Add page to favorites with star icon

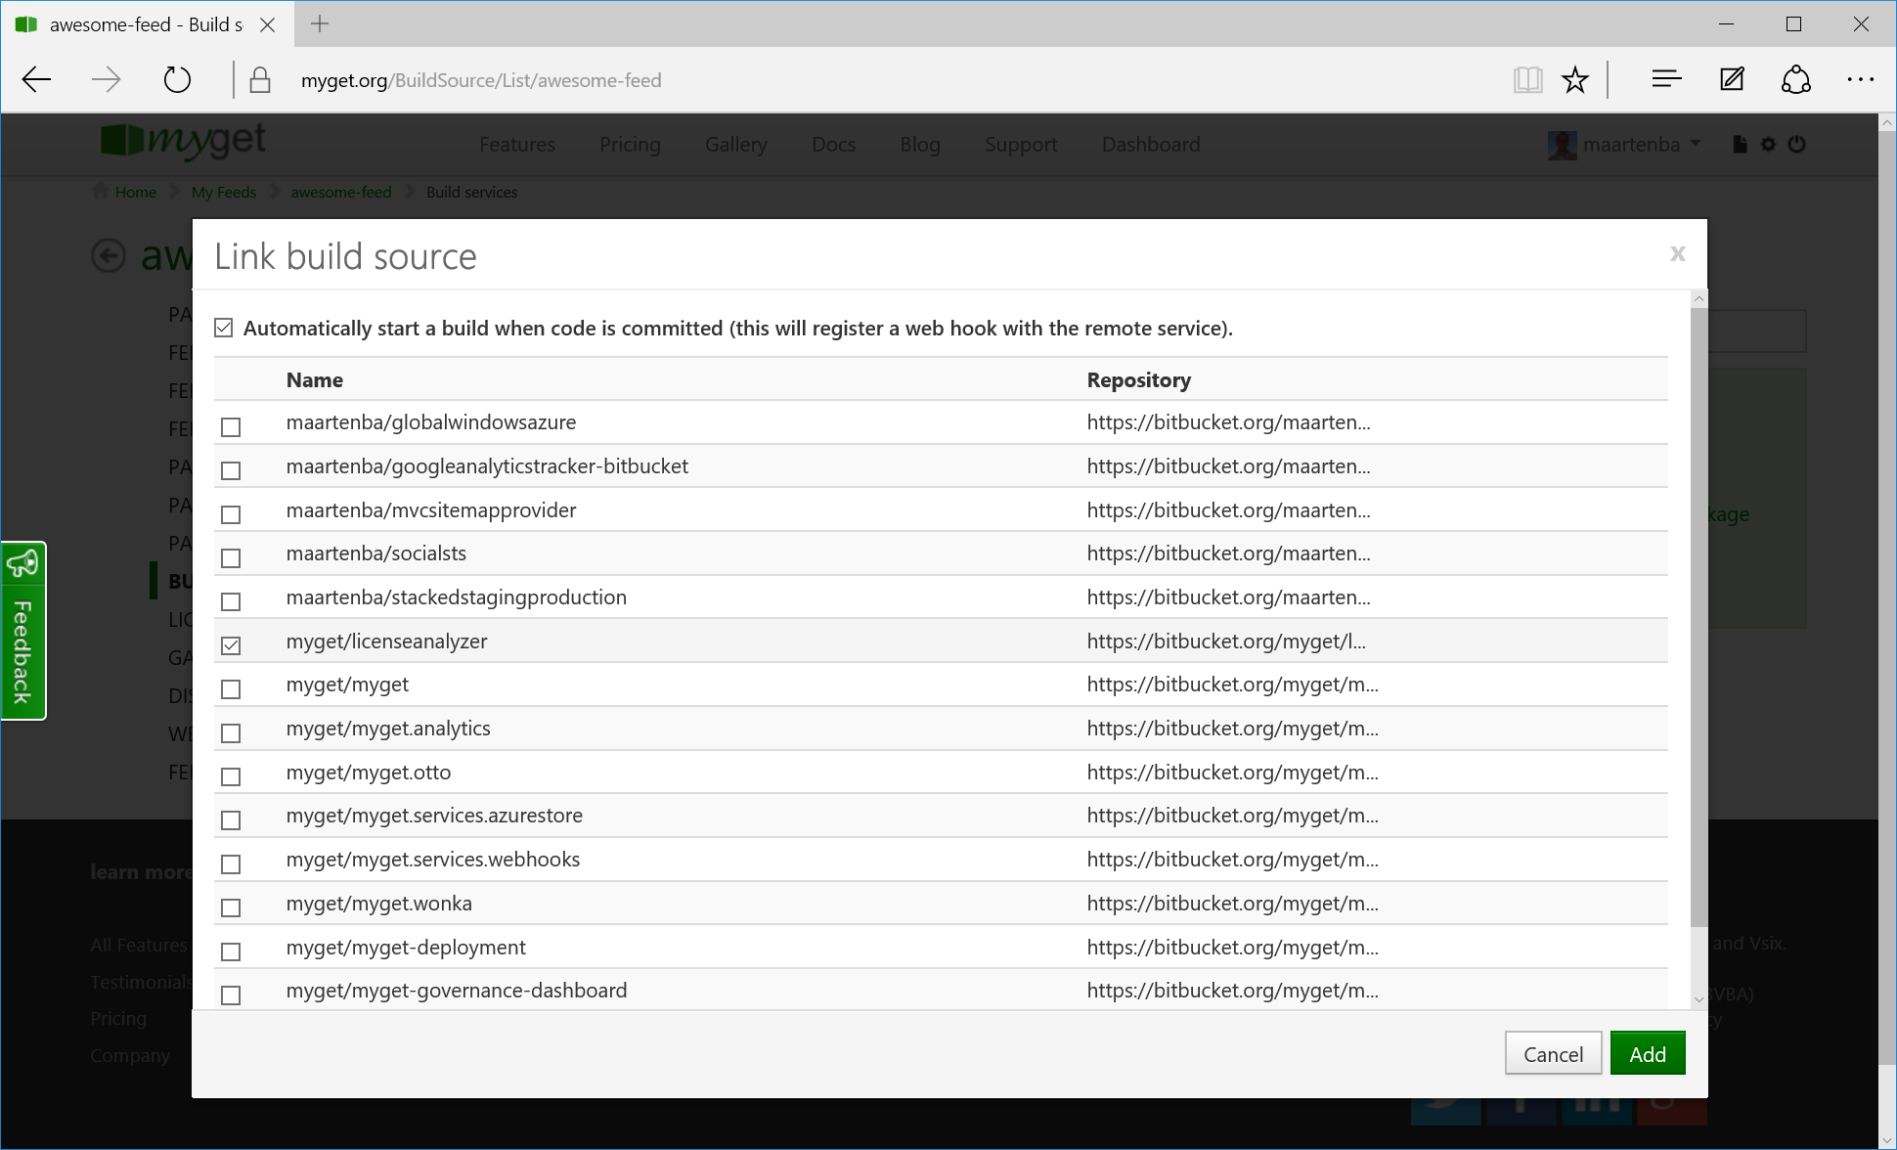[x=1575, y=79]
